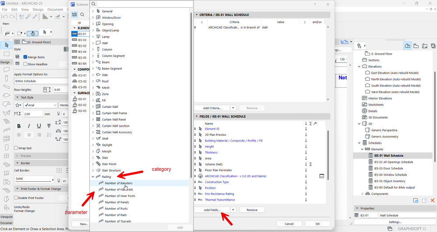Open the File menu

pyautogui.click(x=5, y=10)
